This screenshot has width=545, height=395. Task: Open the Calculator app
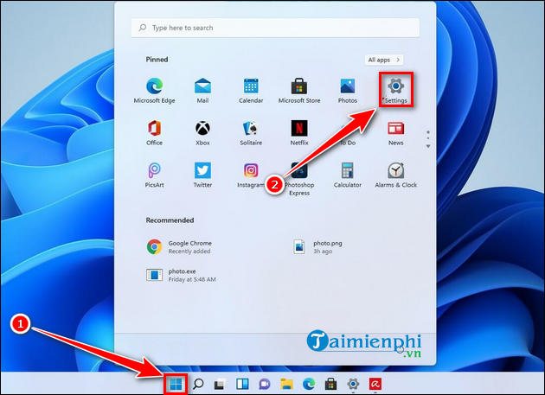click(347, 175)
